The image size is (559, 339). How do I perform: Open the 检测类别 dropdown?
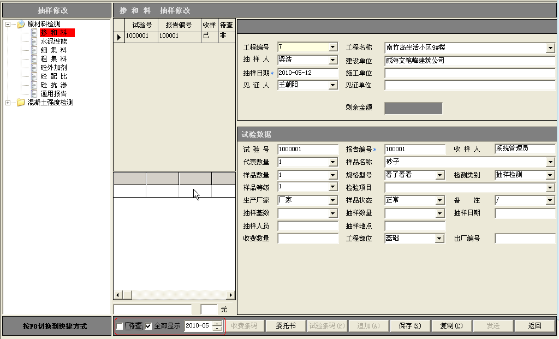pos(550,174)
